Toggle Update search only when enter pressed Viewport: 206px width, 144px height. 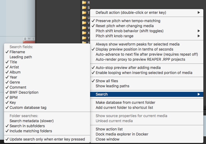click(x=47, y=139)
